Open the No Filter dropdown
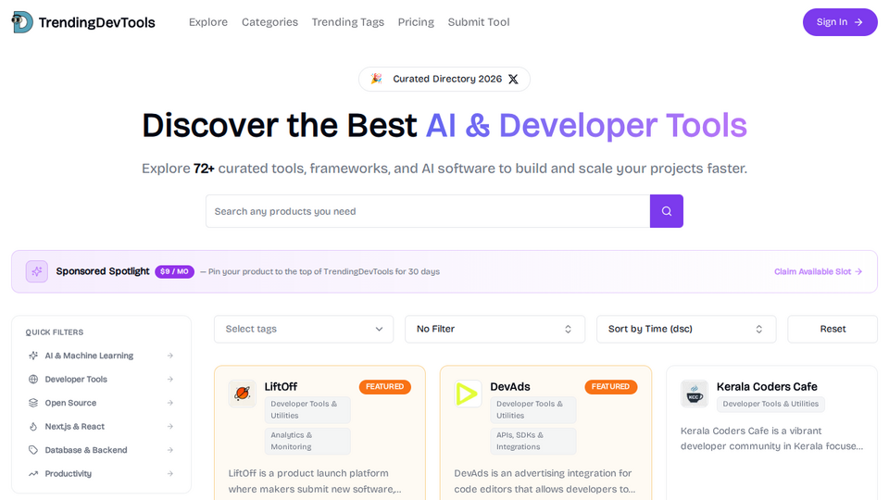This screenshot has height=500, width=889. tap(495, 329)
